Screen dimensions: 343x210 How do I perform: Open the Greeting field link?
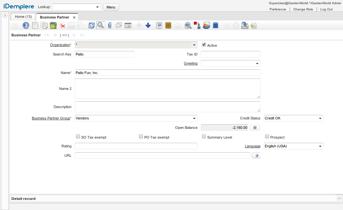(191, 63)
